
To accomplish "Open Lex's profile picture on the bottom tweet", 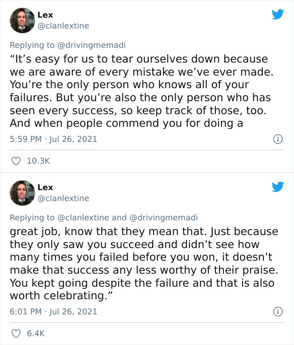I will (x=22, y=192).
